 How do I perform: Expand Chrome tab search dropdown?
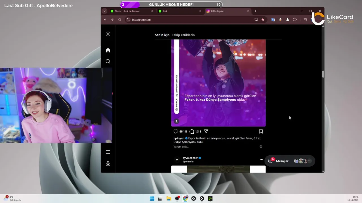pos(105,11)
